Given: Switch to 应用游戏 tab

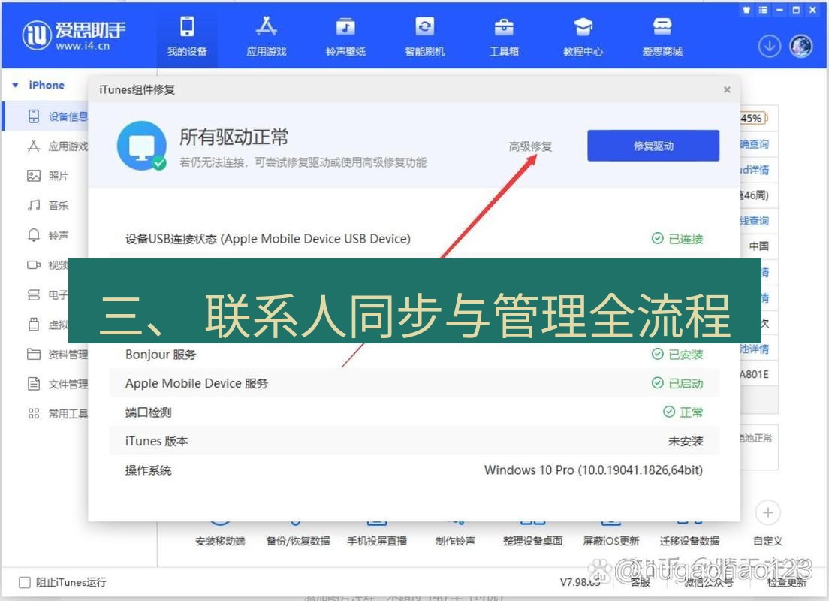Looking at the screenshot, I should [x=266, y=37].
